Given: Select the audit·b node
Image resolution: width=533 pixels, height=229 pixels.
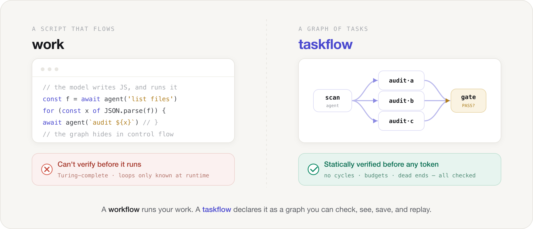Looking at the screenshot, I should (x=401, y=101).
